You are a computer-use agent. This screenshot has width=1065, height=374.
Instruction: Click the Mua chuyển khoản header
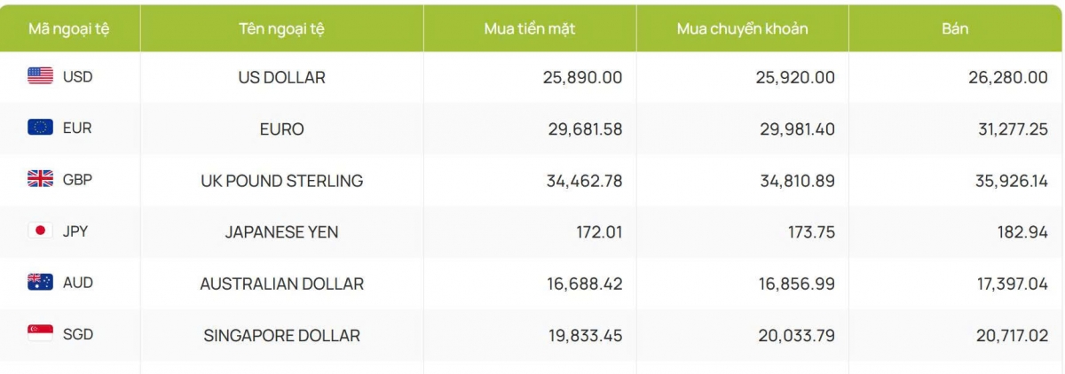pyautogui.click(x=742, y=29)
